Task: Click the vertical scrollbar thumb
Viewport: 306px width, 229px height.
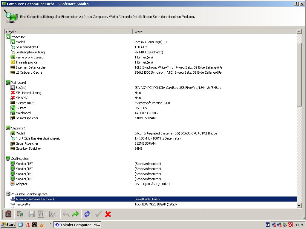Action: [299, 75]
